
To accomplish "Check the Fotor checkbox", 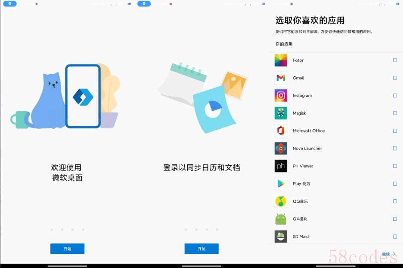I will 395,60.
